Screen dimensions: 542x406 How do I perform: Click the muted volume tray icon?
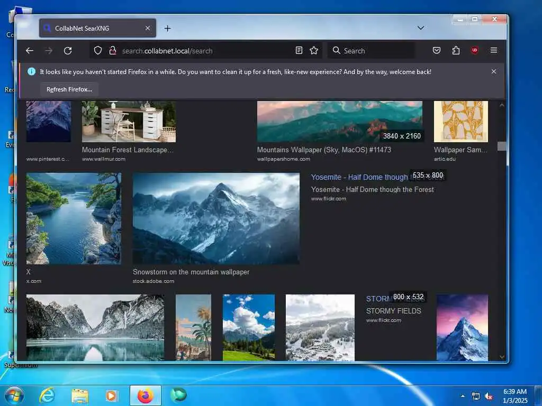pyautogui.click(x=489, y=396)
